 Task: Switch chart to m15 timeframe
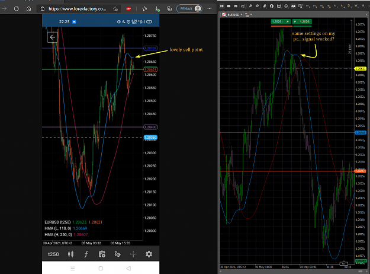pos(322,6)
